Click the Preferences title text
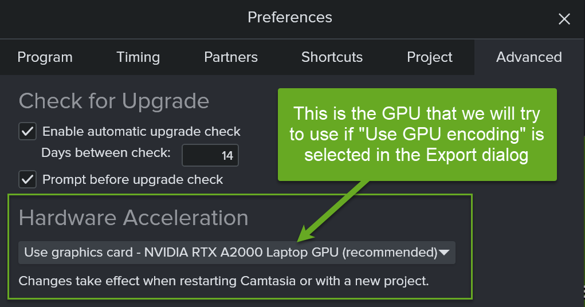This screenshot has width=585, height=307. point(289,17)
